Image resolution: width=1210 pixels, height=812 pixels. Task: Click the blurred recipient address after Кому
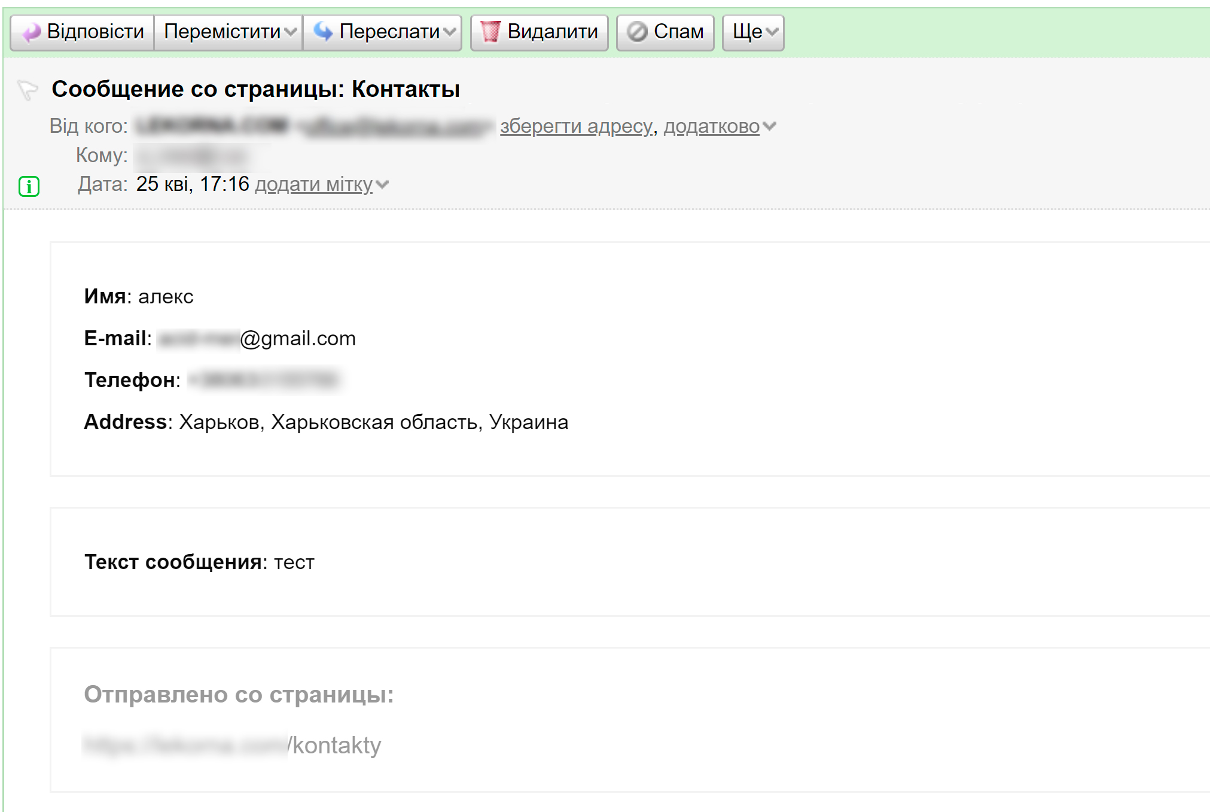click(x=191, y=156)
